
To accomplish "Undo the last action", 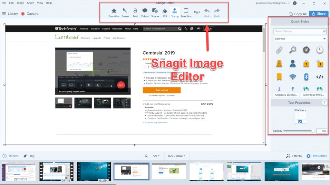I will tap(207, 13).
